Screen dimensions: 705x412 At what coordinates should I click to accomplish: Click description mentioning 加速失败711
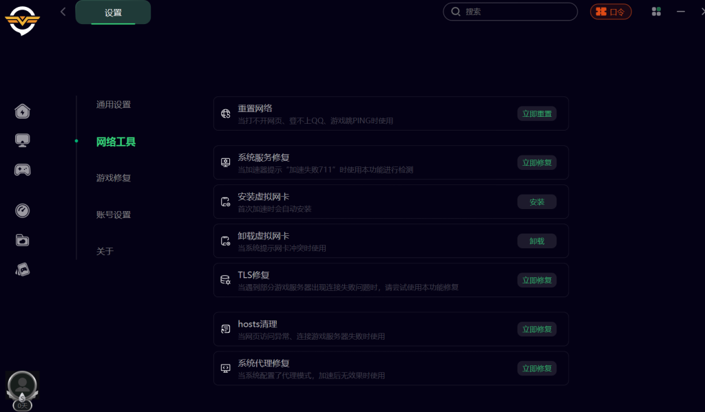click(326, 170)
